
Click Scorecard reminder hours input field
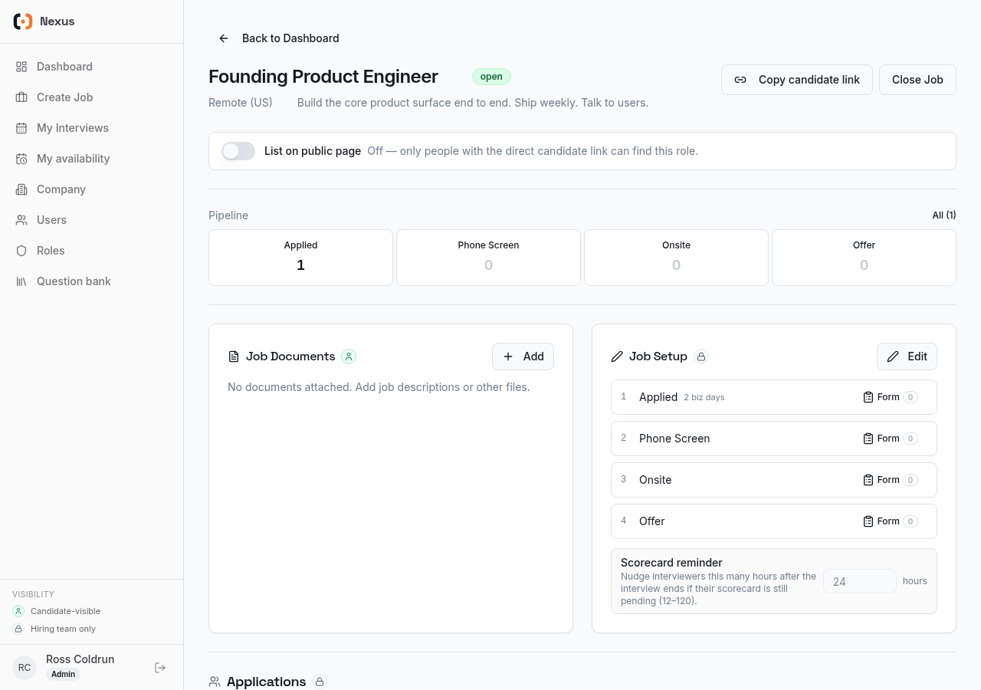860,581
